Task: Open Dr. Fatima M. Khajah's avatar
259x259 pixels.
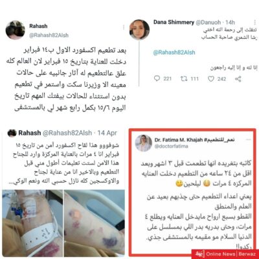Action: point(144,143)
